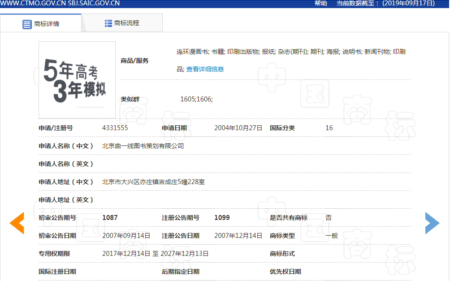This screenshot has height=281, width=450.
Task: Click the 优先权日期 label
Action: pos(285,272)
